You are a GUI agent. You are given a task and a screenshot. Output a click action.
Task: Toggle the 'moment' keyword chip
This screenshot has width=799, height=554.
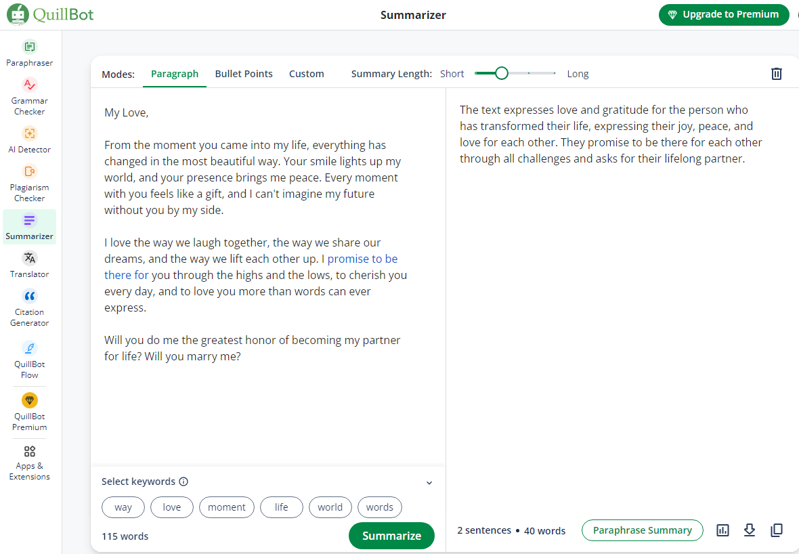coord(227,507)
